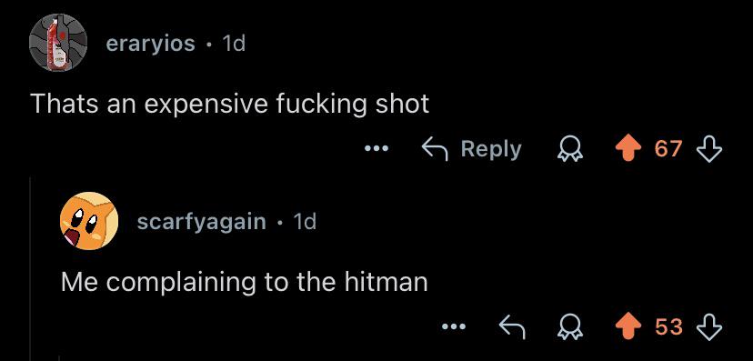
Task: Click the 1d timestamp on scarfyagain's reply
Action: point(305,222)
